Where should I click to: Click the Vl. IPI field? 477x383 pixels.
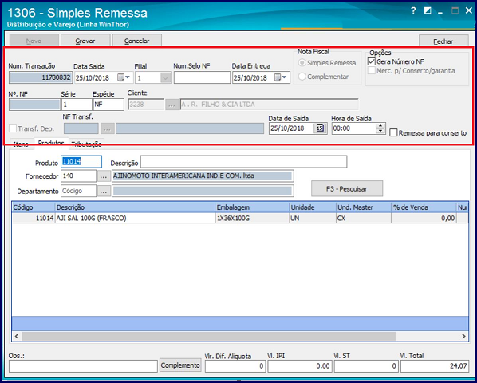pyautogui.click(x=299, y=366)
